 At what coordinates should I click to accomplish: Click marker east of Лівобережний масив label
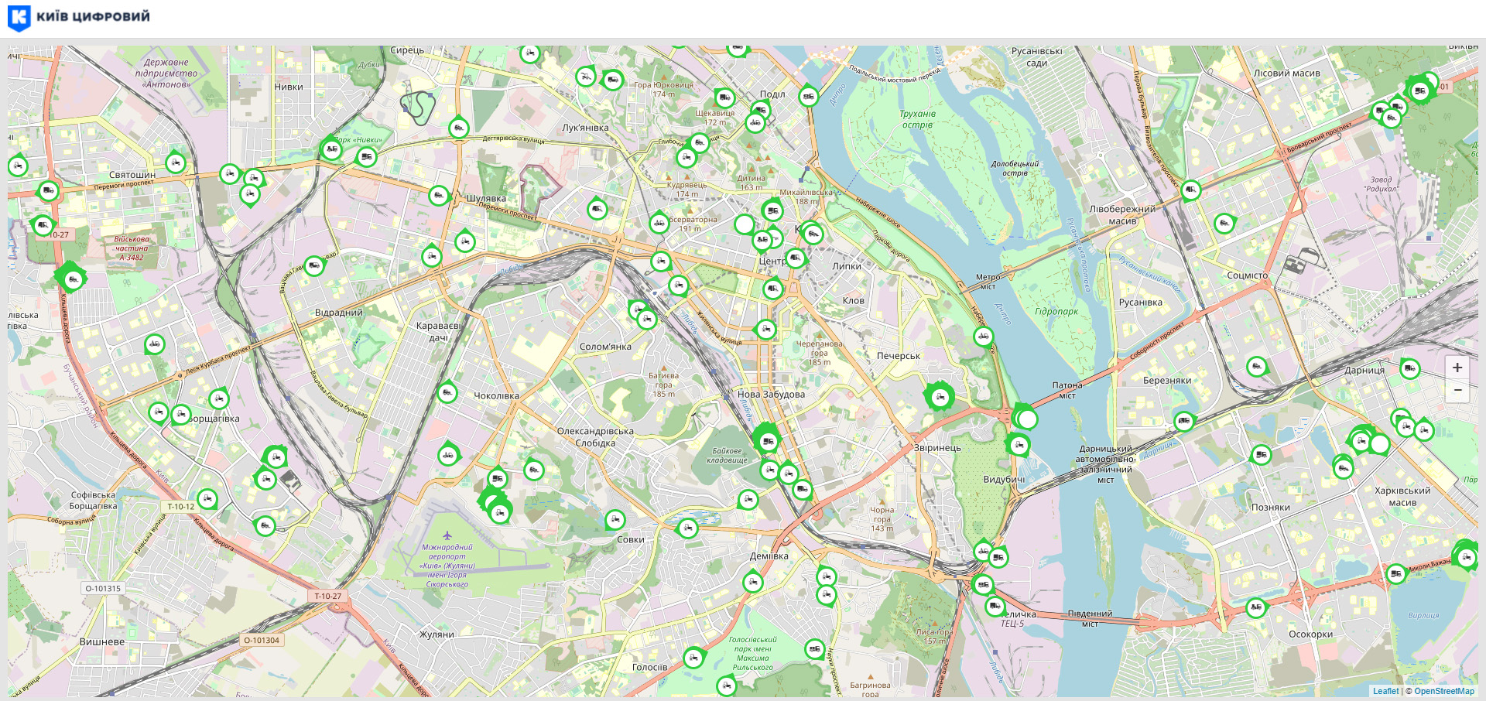pos(1224,224)
